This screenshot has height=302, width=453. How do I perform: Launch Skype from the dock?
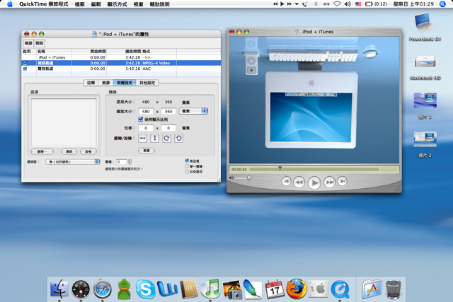pyautogui.click(x=145, y=289)
